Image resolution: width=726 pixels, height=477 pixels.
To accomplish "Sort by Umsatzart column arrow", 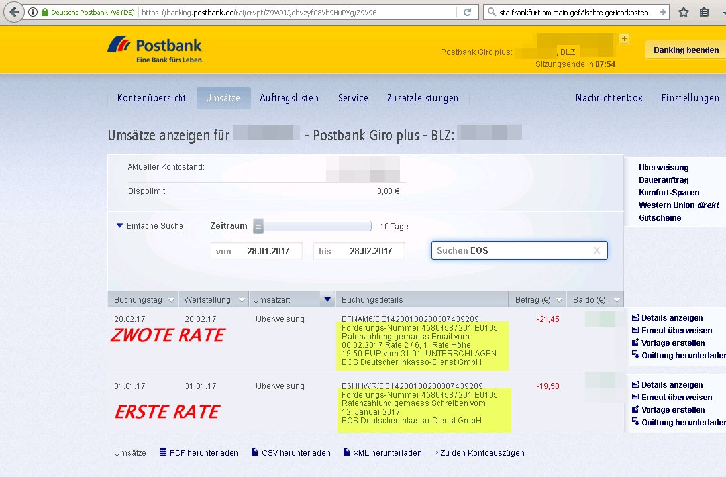I will coord(327,299).
